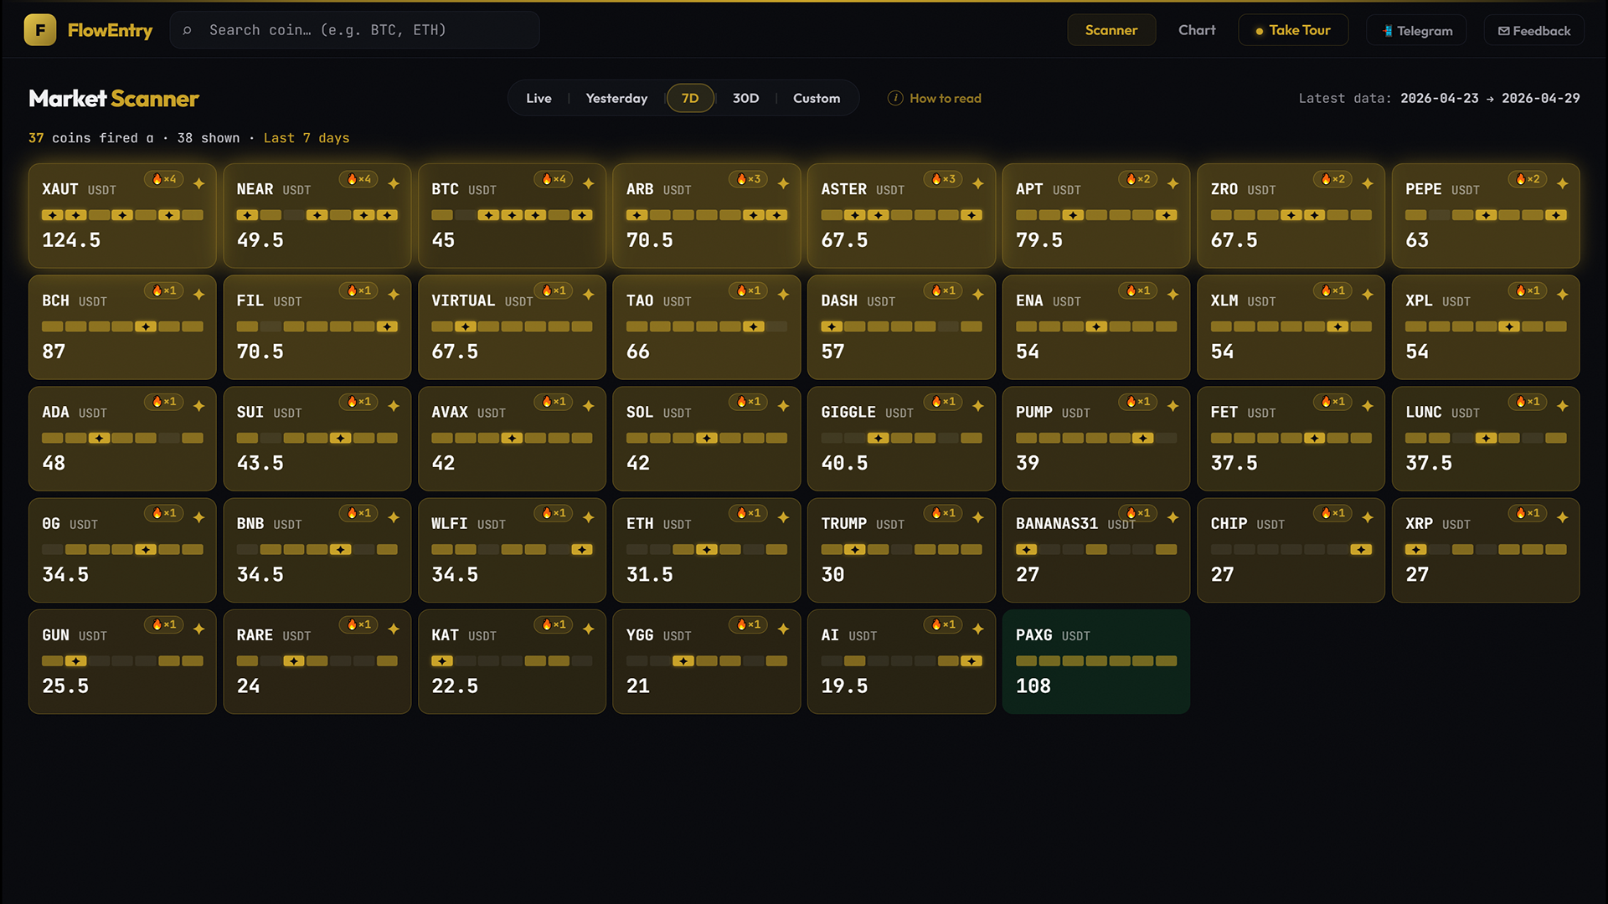This screenshot has height=904, width=1608.
Task: Click the FlowEntry brand name
Action: click(110, 30)
